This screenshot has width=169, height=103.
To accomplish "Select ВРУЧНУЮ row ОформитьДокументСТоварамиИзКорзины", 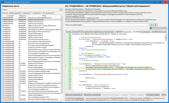I will click(32, 25).
